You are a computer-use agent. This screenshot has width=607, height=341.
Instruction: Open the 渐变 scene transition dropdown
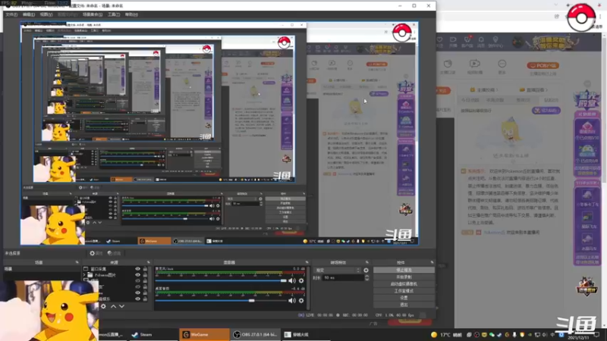(x=338, y=271)
